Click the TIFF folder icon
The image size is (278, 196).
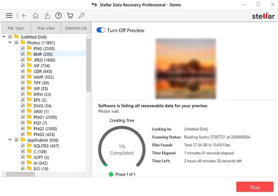click(29, 82)
